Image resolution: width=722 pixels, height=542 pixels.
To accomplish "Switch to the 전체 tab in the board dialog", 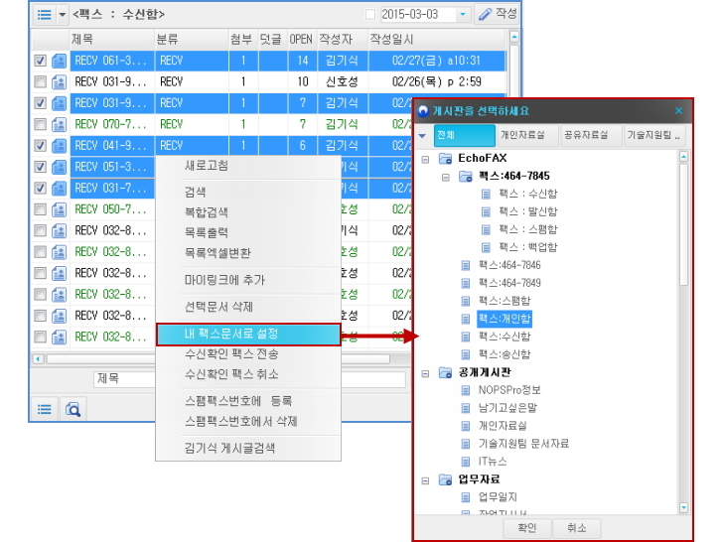I will click(x=464, y=135).
